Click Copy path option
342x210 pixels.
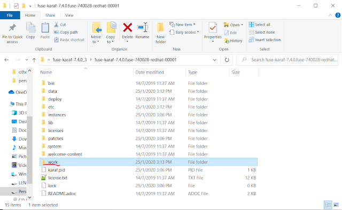click(66, 32)
